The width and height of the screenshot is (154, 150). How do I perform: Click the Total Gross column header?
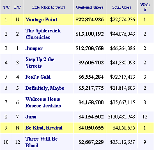click(122, 7)
